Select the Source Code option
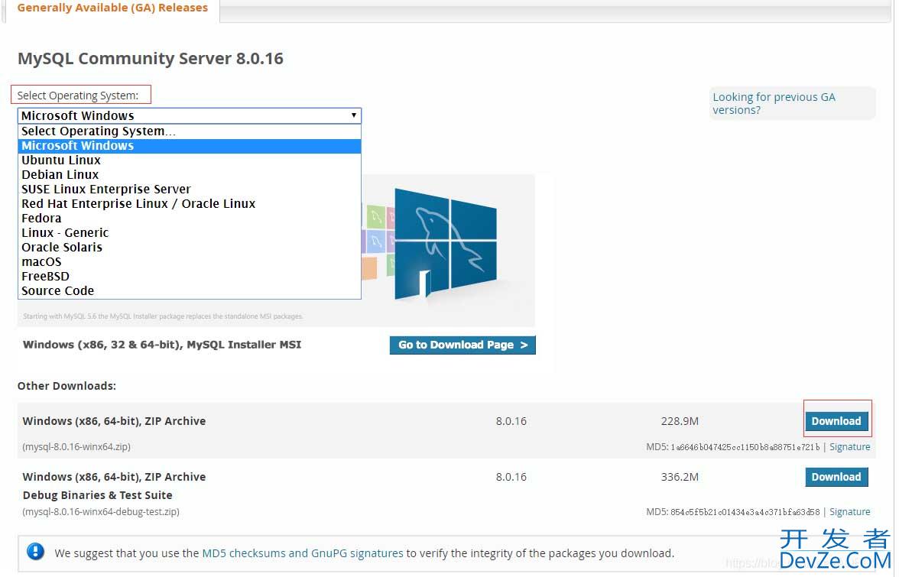Screen dimensions: 899x577 coord(190,291)
